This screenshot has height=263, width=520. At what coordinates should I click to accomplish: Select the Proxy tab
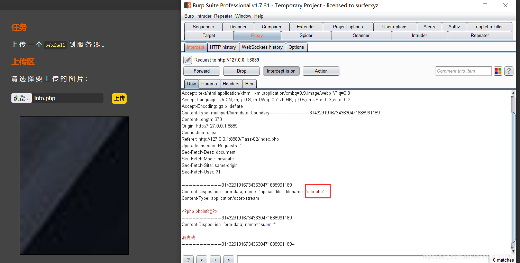[257, 35]
